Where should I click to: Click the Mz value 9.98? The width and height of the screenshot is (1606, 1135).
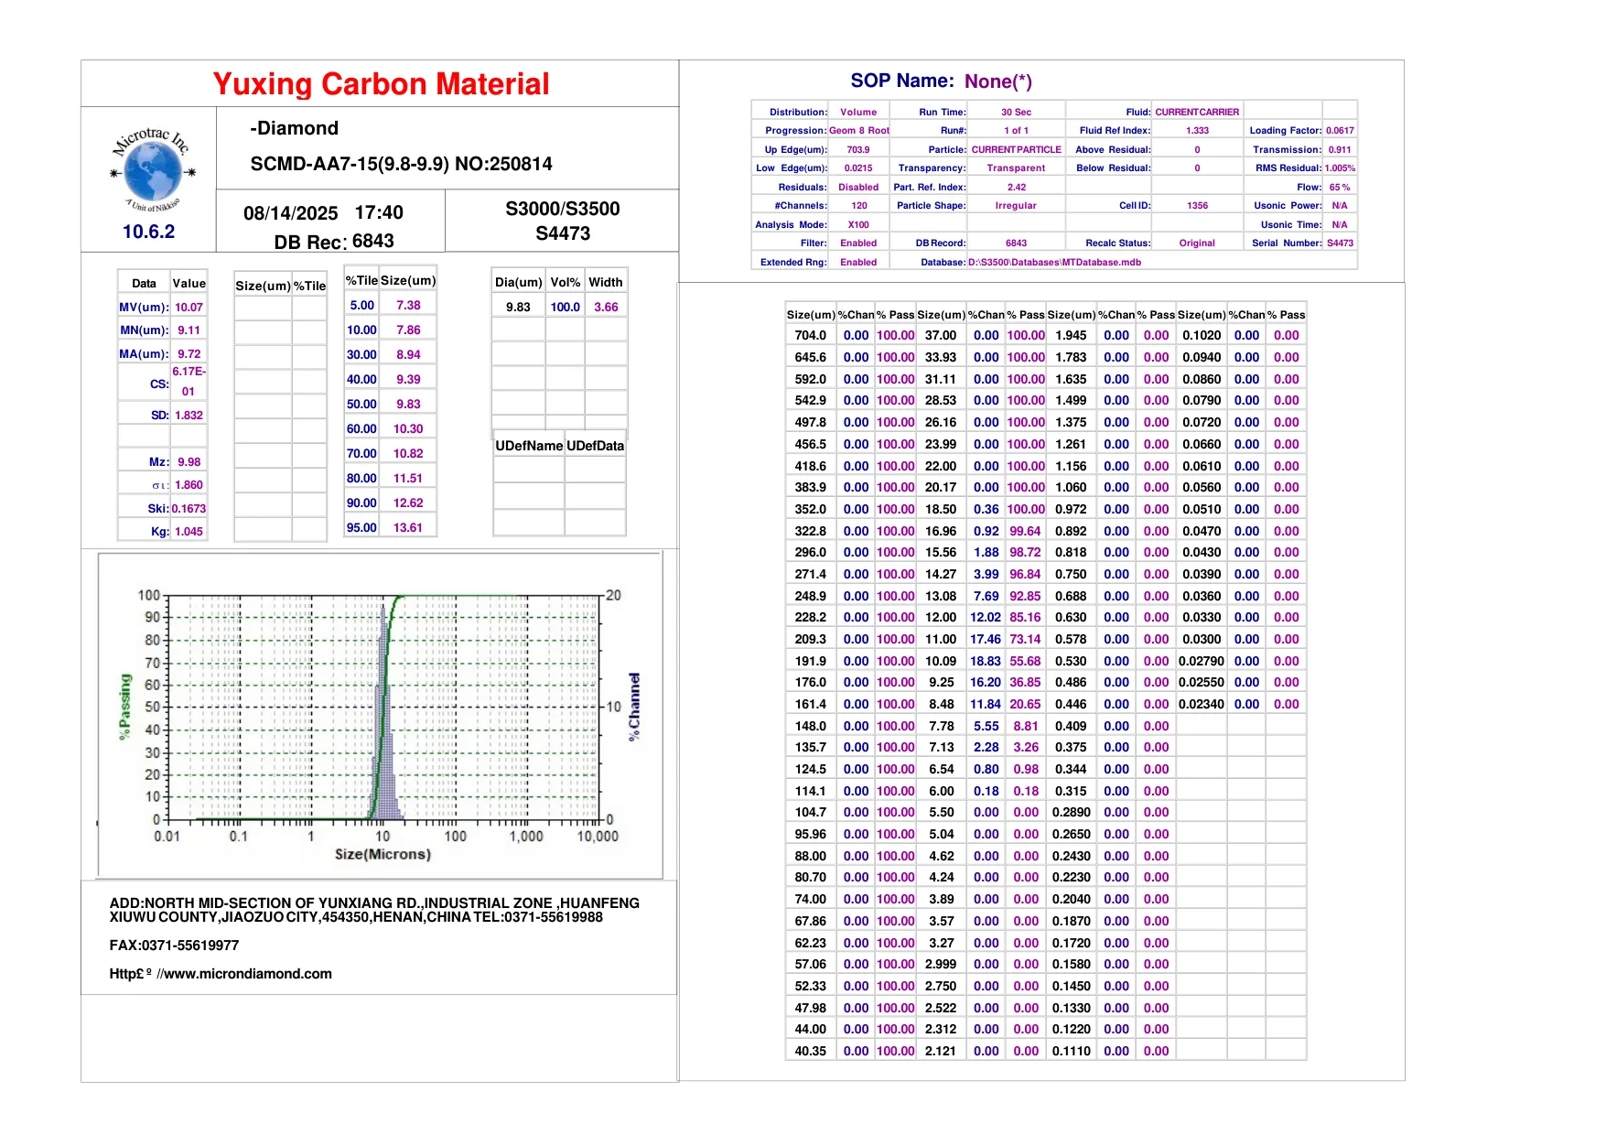pos(189,462)
